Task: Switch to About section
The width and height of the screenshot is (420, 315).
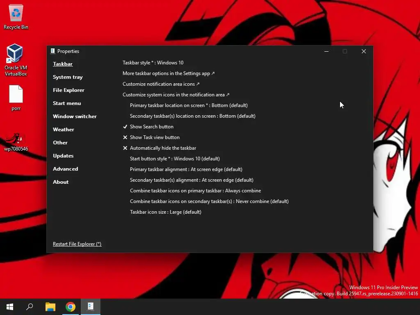Action: 61,182
